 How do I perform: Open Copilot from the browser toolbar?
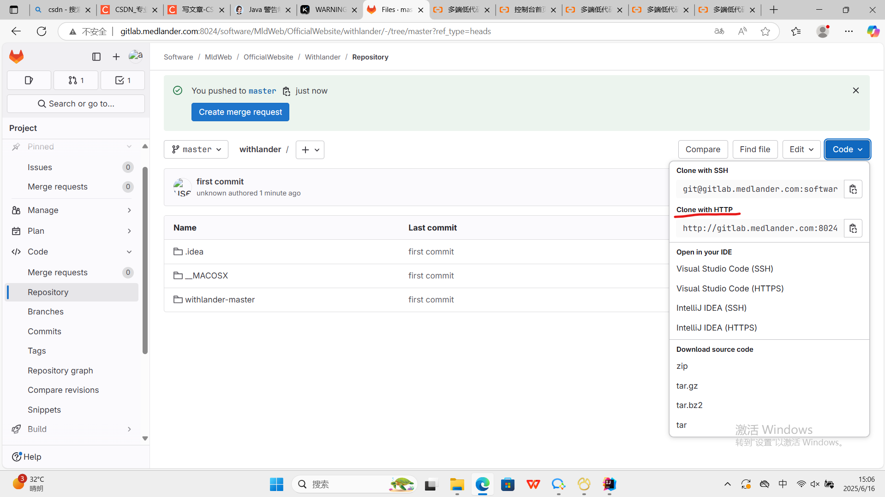[873, 31]
